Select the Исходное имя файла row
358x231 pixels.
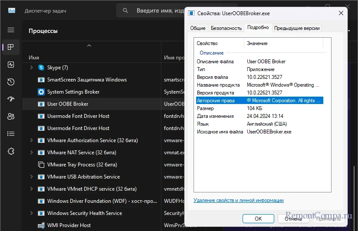click(259, 132)
